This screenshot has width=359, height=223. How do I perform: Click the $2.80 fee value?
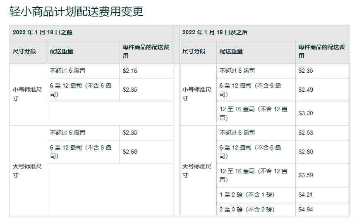306,152
